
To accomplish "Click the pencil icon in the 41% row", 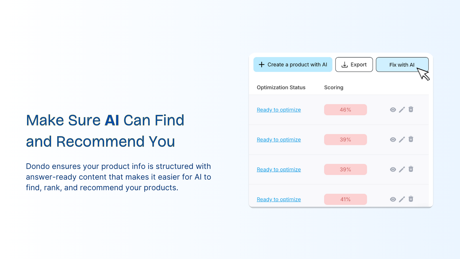I will pyautogui.click(x=402, y=199).
